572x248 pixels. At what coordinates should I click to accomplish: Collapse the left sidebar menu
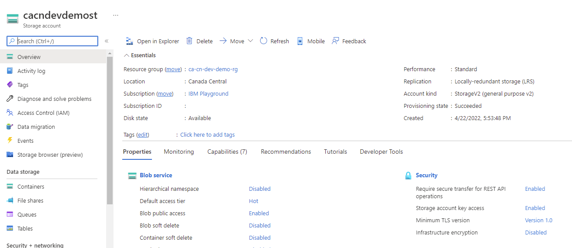coord(107,41)
